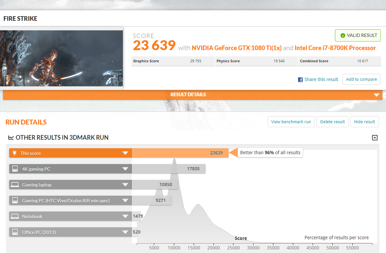
Task: Open the Gaming PC (HTC Vive/Oculus Rift min spec) dropdown arrow
Action: click(x=125, y=200)
